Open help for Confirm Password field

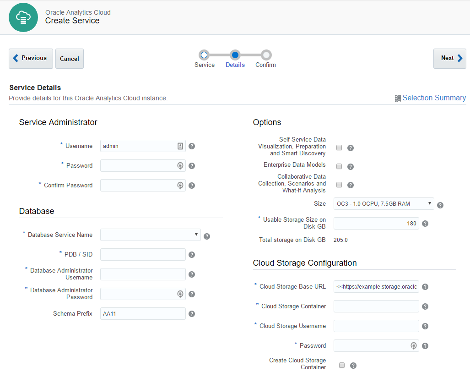click(192, 186)
